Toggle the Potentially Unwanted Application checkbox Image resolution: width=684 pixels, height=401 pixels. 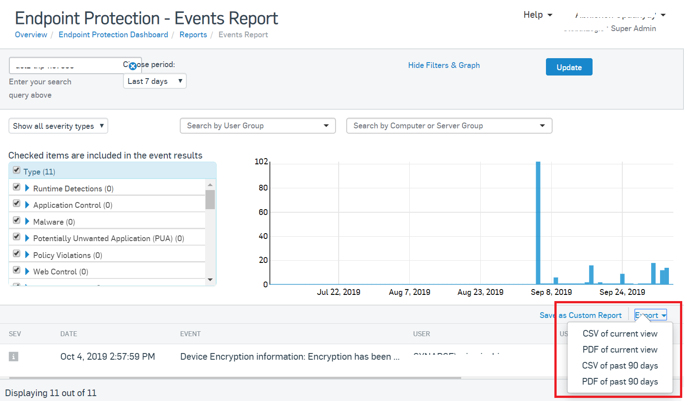16,237
